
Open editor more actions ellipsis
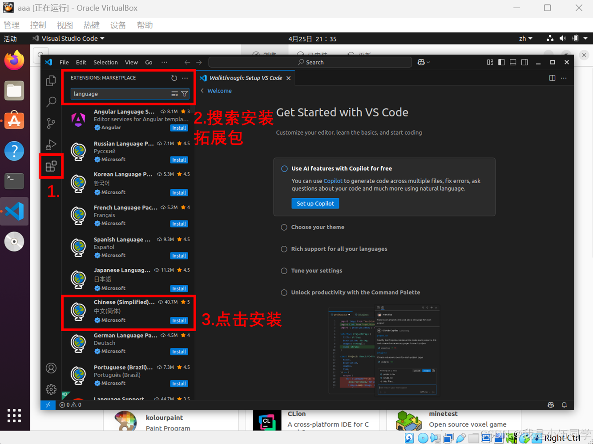[x=564, y=78]
